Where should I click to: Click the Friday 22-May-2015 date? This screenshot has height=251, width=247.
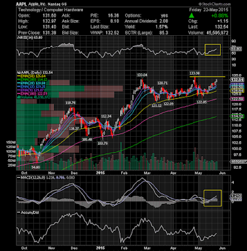tap(209, 10)
